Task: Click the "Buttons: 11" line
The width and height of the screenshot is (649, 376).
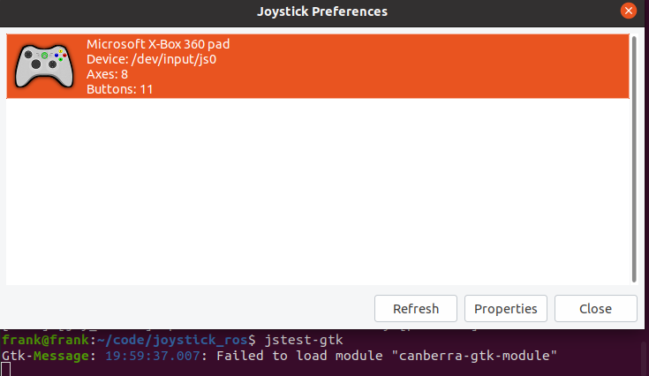Action: pos(120,90)
